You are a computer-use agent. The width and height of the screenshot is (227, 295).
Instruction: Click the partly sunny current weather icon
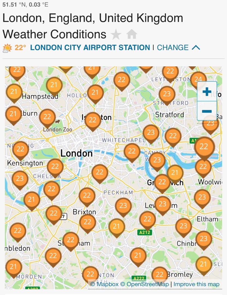7,48
